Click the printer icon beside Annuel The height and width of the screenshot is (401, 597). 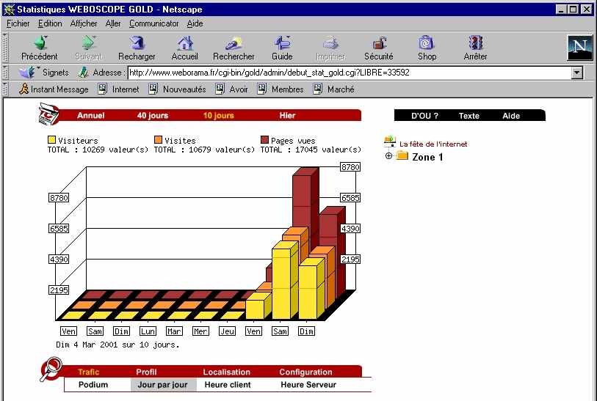tap(48, 114)
